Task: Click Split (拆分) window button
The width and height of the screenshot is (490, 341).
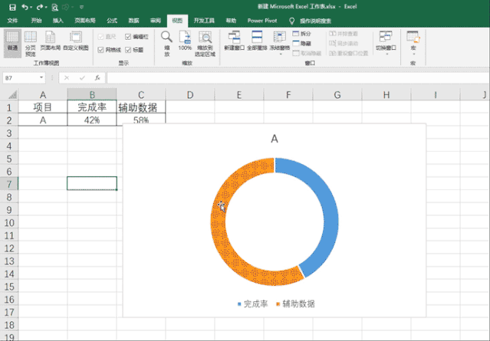Action: (302, 34)
